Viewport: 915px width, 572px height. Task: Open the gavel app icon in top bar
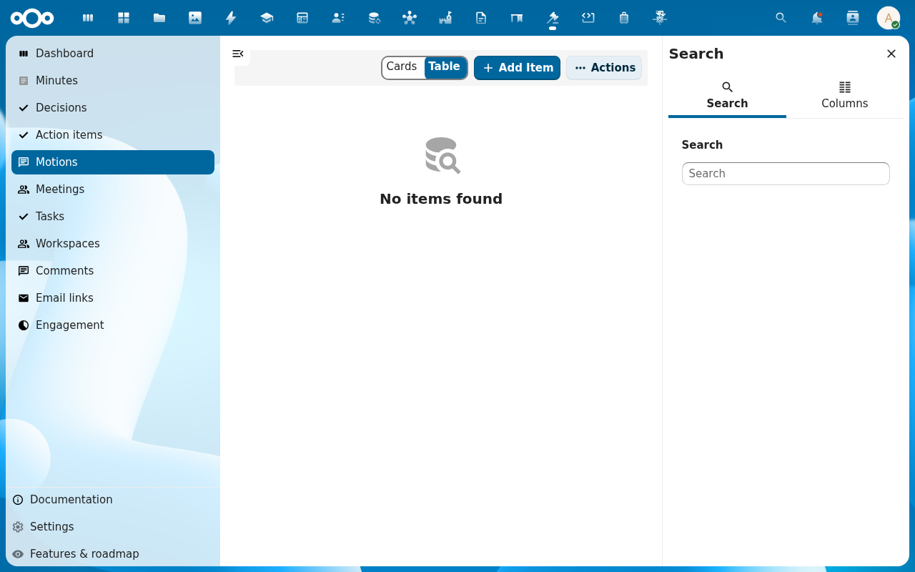(553, 18)
